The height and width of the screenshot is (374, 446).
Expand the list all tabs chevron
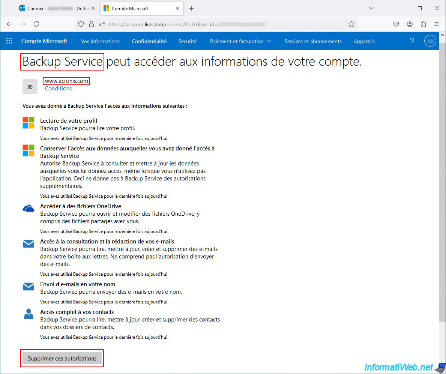pos(371,8)
